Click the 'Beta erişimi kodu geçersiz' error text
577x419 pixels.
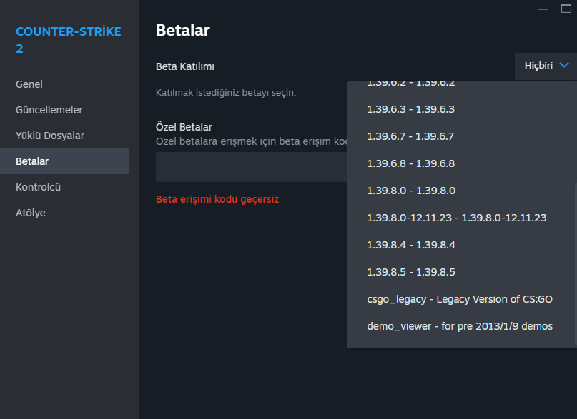(217, 199)
